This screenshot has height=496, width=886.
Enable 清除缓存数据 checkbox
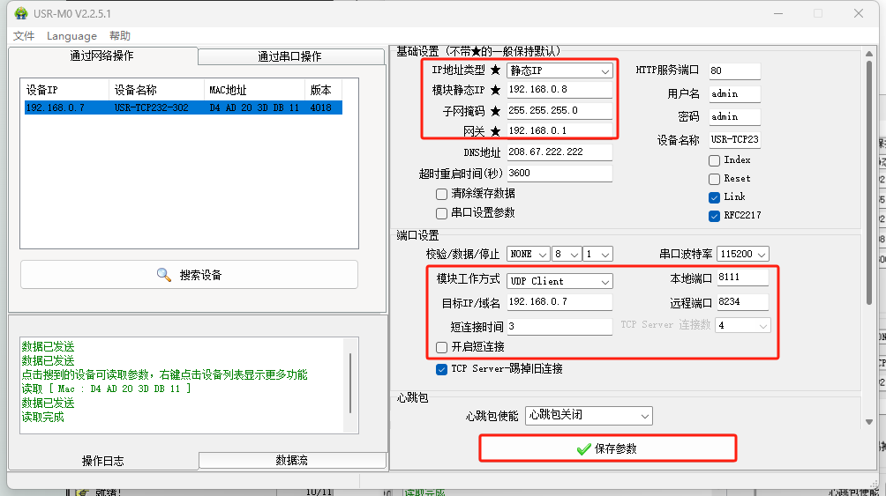pos(441,194)
